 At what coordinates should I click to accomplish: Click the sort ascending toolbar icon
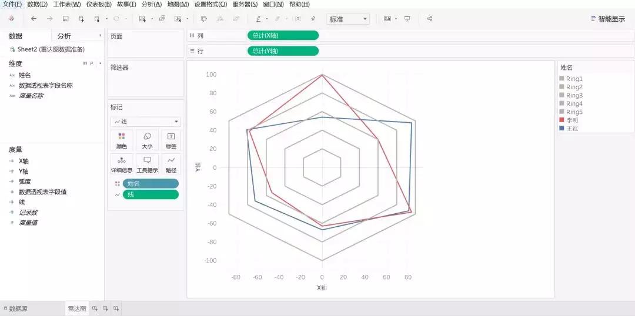[220, 19]
